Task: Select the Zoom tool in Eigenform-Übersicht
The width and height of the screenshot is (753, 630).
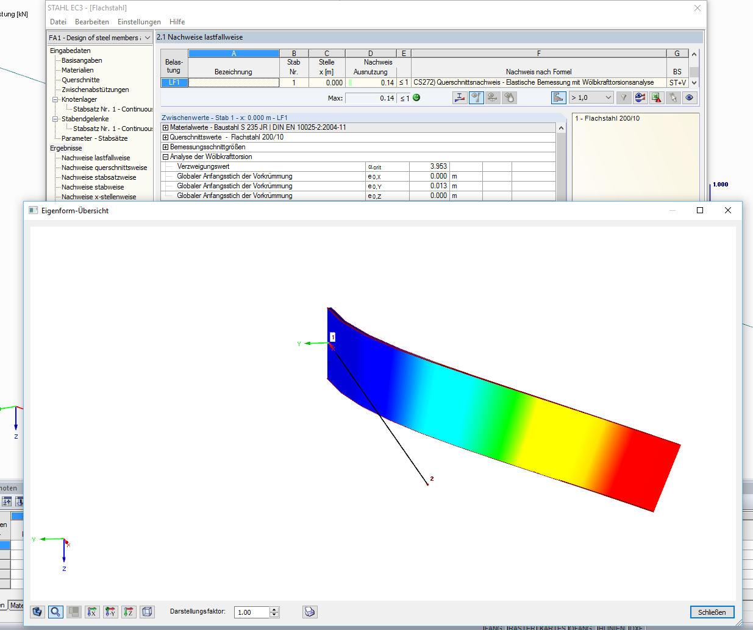Action: (x=55, y=612)
